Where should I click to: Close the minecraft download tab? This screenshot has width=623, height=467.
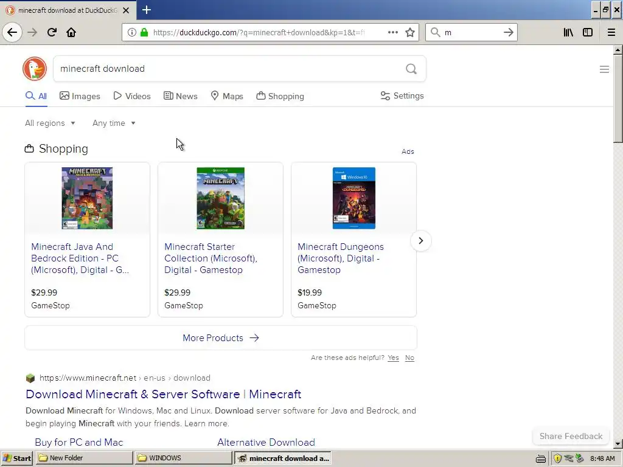(126, 10)
